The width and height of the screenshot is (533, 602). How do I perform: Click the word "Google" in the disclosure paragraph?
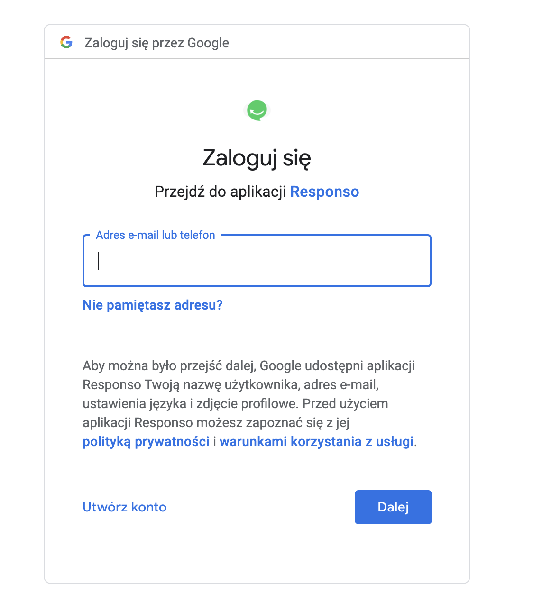pos(281,366)
